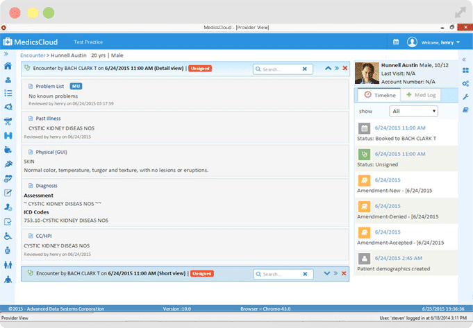473x328 pixels.
Task: Click the CC/HPI section document icon
Action: pyautogui.click(x=31, y=236)
